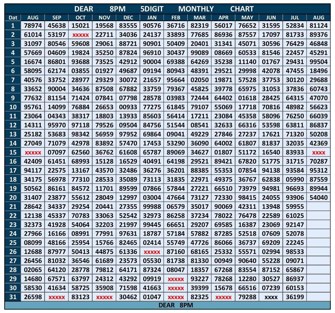Select the red xxxxx in JAN row 26
This screenshot has width=335, height=313.
(152, 252)
